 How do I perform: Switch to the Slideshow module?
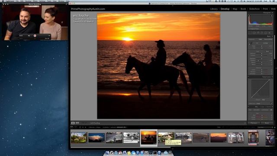click(x=254, y=9)
